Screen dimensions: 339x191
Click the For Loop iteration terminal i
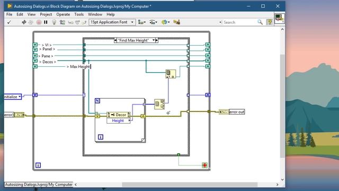101,137
